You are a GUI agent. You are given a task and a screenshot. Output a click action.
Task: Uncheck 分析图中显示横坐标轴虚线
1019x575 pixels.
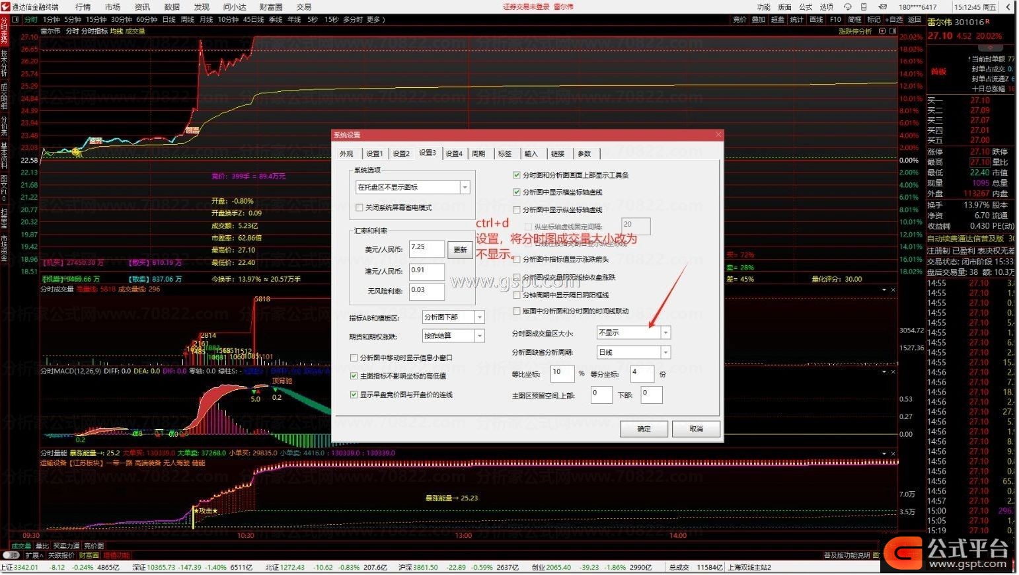[x=517, y=192]
